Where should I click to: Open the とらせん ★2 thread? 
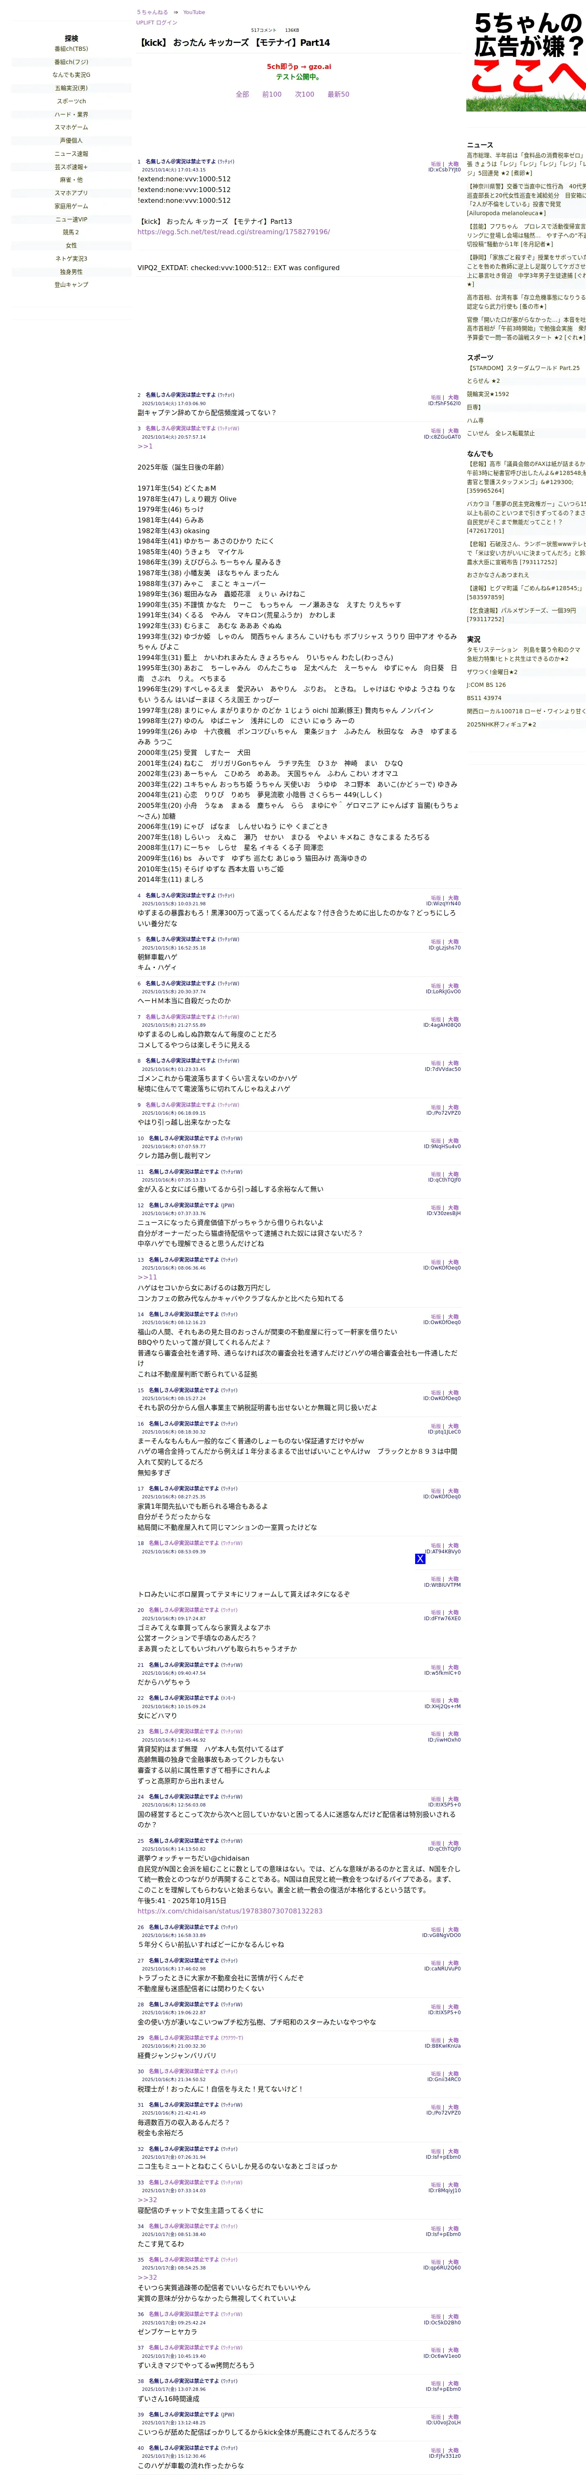tap(483, 381)
